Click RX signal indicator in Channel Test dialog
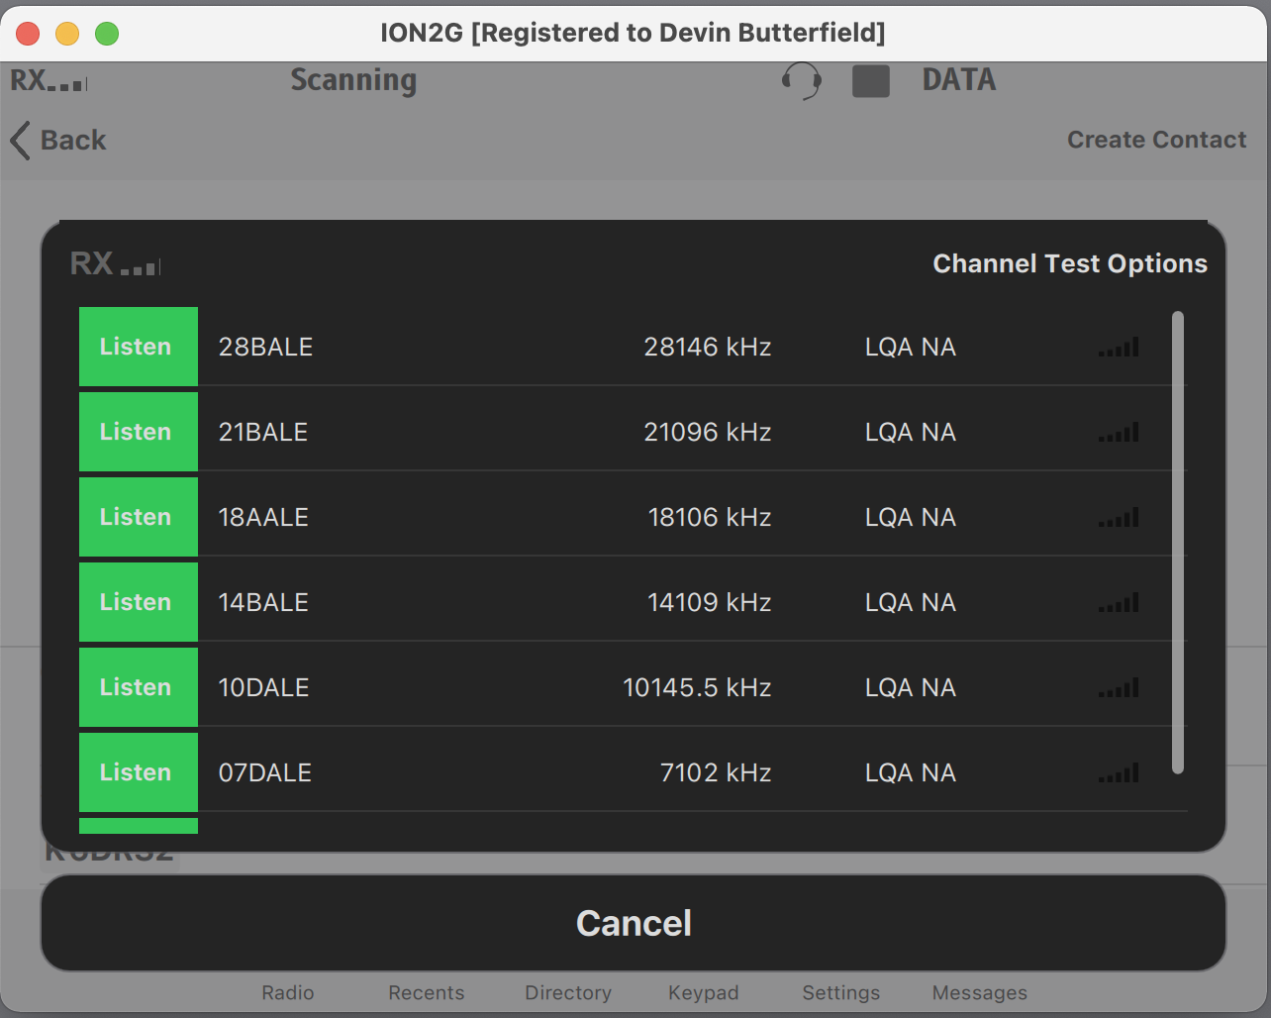 [x=115, y=264]
